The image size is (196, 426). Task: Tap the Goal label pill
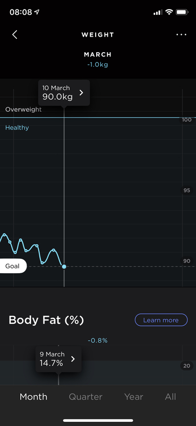click(13, 266)
